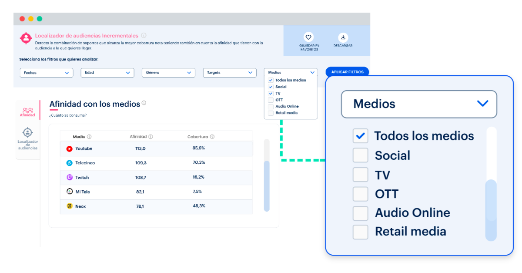This screenshot has width=522, height=273.
Task: Click info icon next to Medio column
Action: [x=89, y=137]
